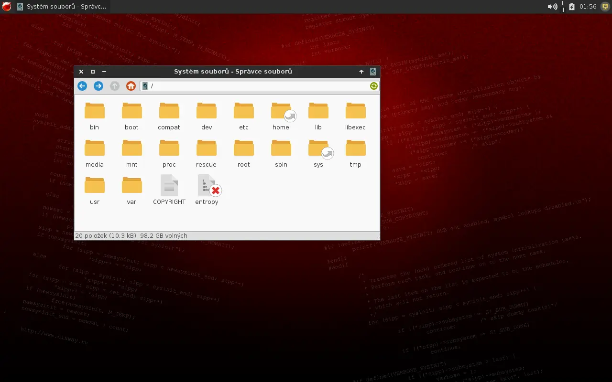The image size is (612, 382).
Task: Select the var folder icon
Action: (132, 185)
